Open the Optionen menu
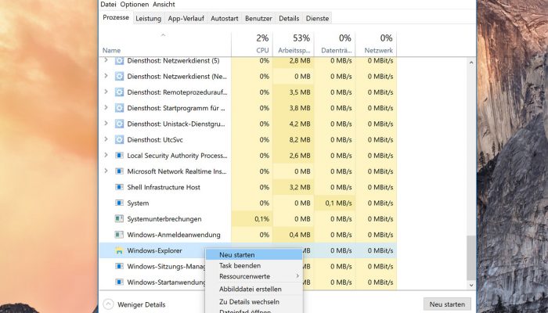 point(135,5)
